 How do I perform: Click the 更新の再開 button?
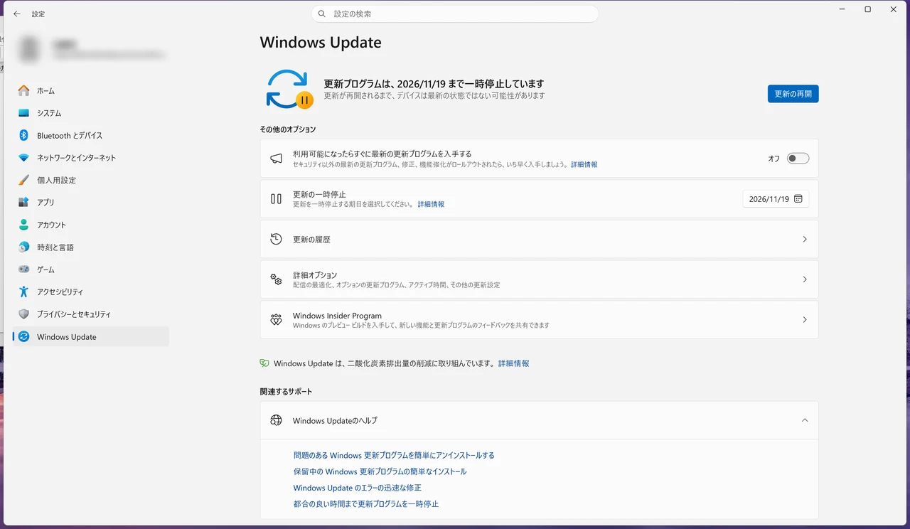pyautogui.click(x=793, y=94)
